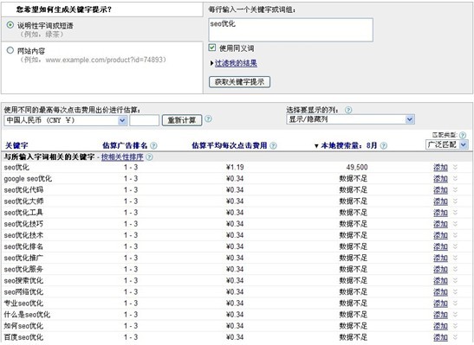Add the seo优化技巧 keyword via 添加
The image size is (474, 345).
pyautogui.click(x=440, y=224)
